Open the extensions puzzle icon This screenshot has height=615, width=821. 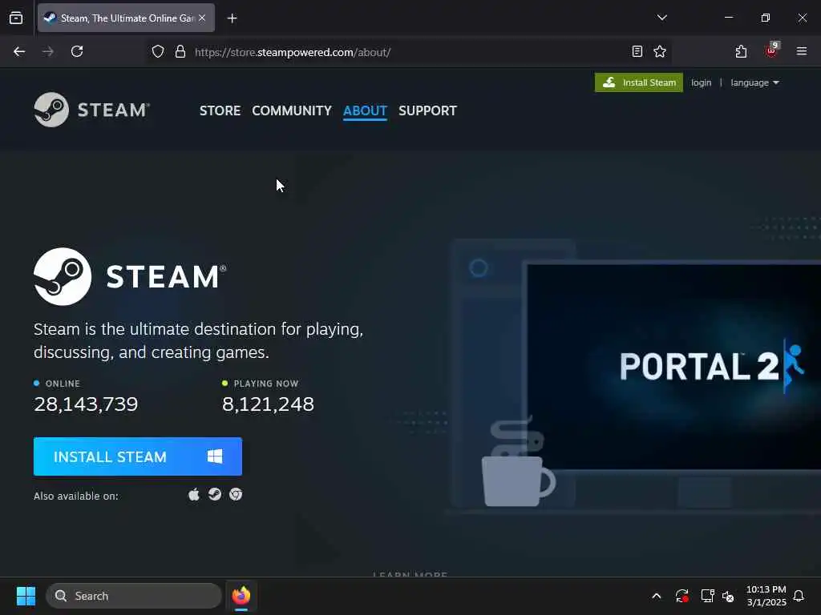741,51
